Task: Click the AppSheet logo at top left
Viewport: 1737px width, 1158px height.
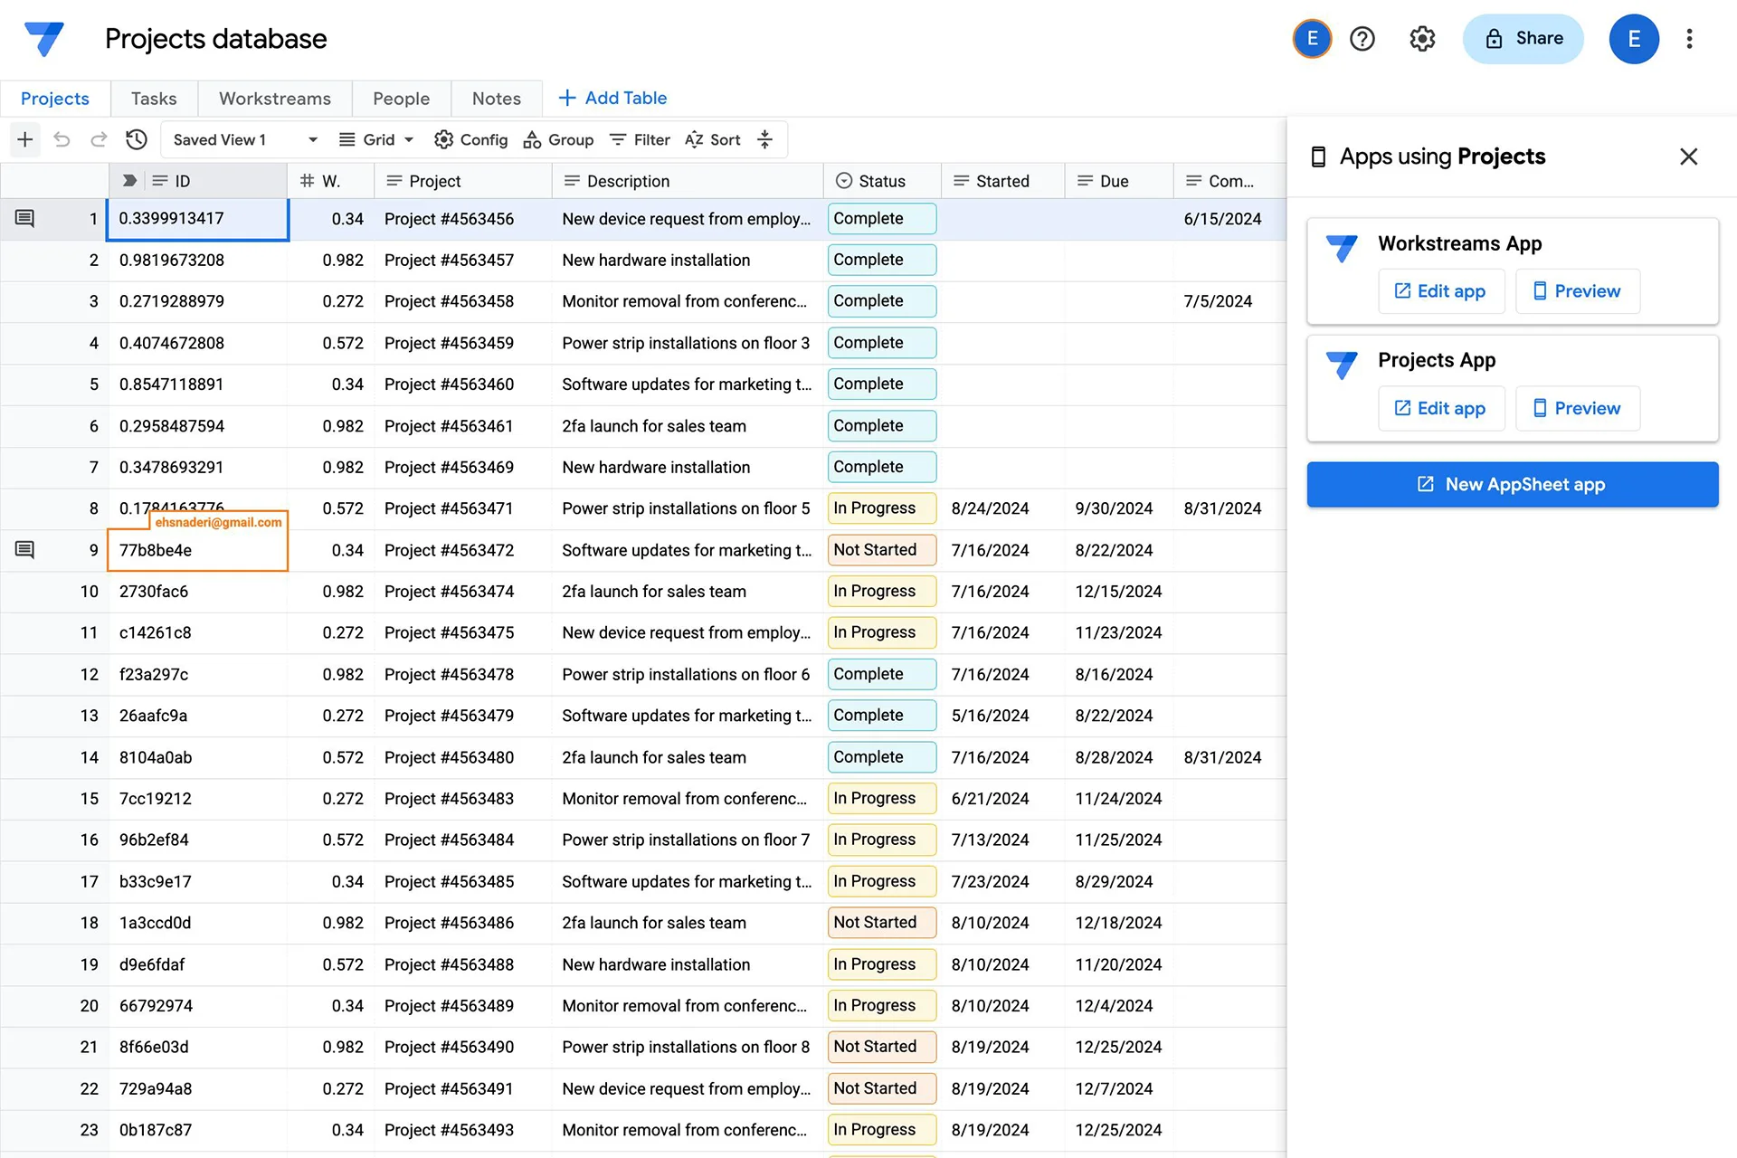Action: [x=44, y=39]
